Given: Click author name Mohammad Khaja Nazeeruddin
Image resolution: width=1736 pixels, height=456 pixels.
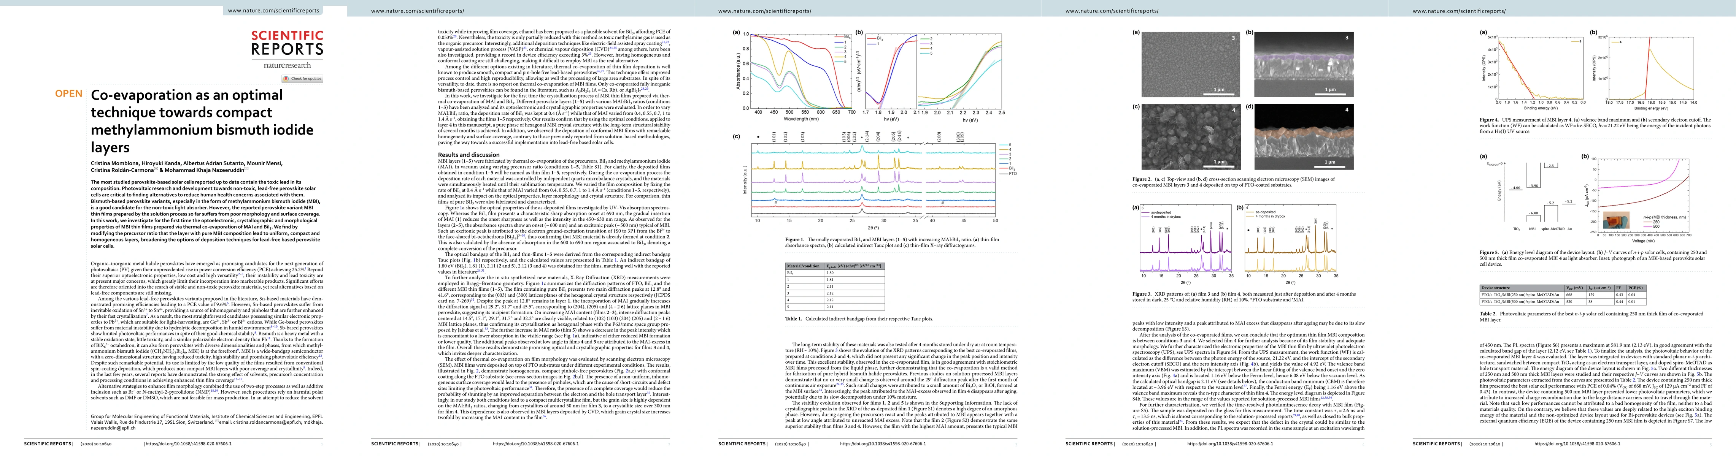Looking at the screenshot, I should pyautogui.click(x=205, y=170).
